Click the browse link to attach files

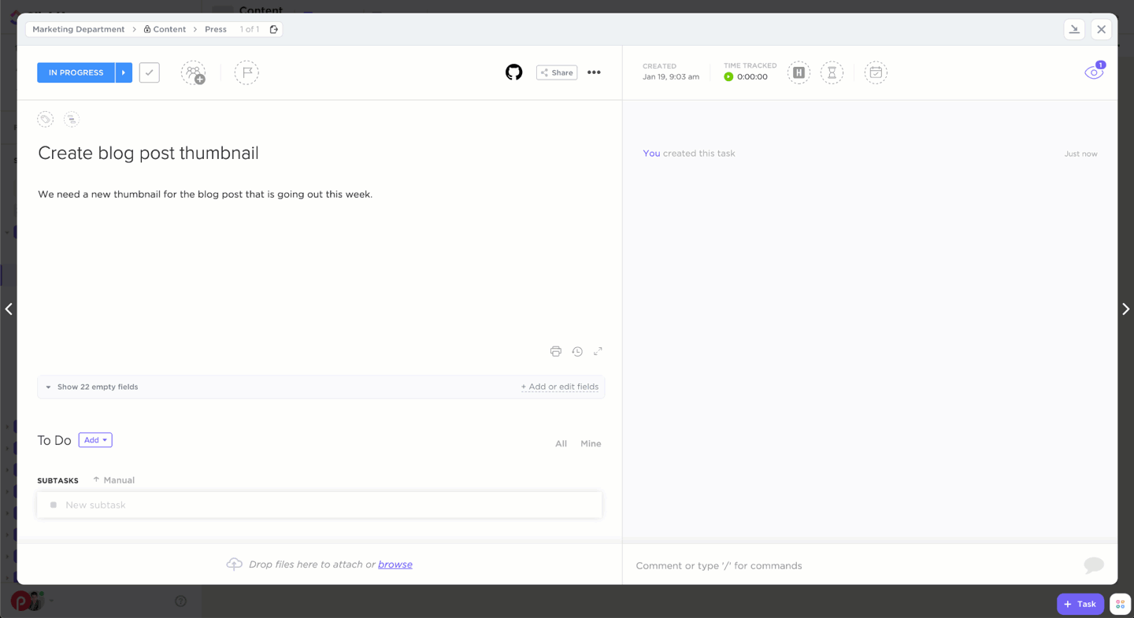coord(395,564)
